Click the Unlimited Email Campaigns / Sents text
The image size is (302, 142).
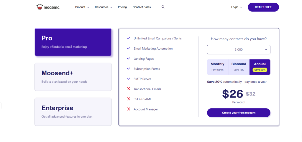pyautogui.click(x=157, y=39)
